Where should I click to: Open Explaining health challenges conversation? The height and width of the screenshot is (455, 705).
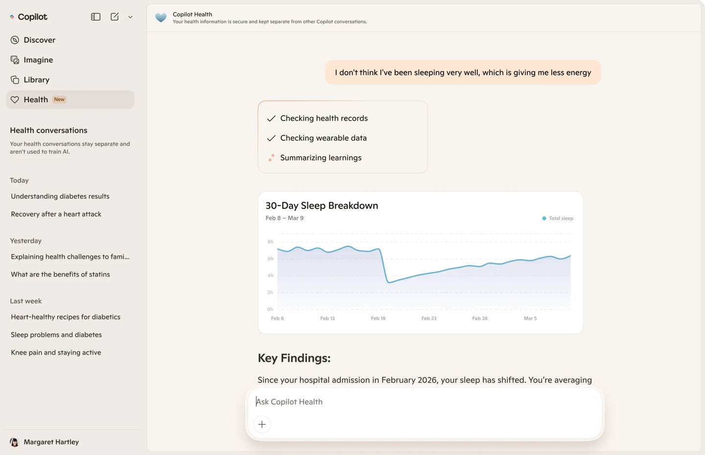tap(70, 257)
